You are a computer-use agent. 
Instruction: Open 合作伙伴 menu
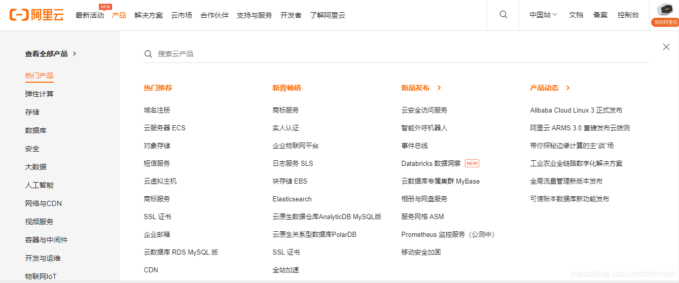pos(215,15)
